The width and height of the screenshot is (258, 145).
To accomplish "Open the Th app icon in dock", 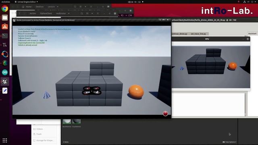I will [5, 45].
